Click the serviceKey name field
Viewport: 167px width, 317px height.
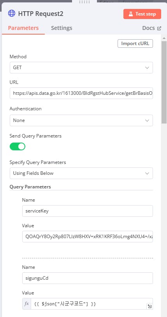(x=88, y=211)
